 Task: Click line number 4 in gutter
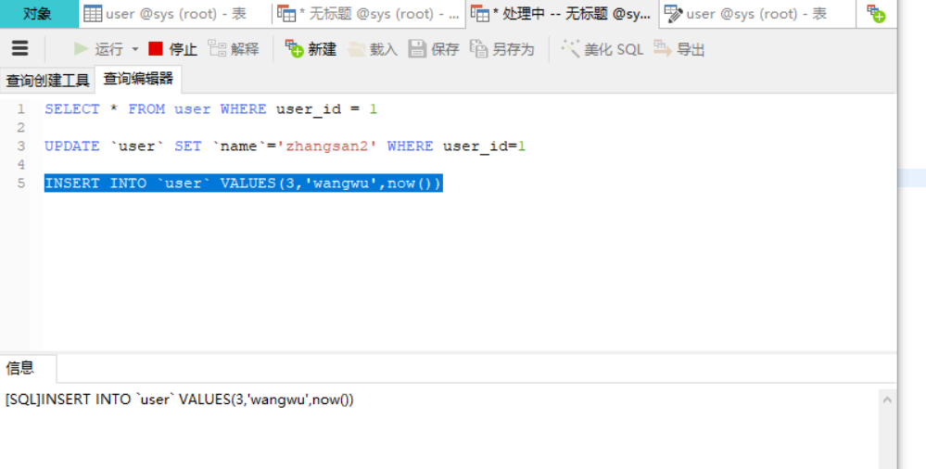21,165
